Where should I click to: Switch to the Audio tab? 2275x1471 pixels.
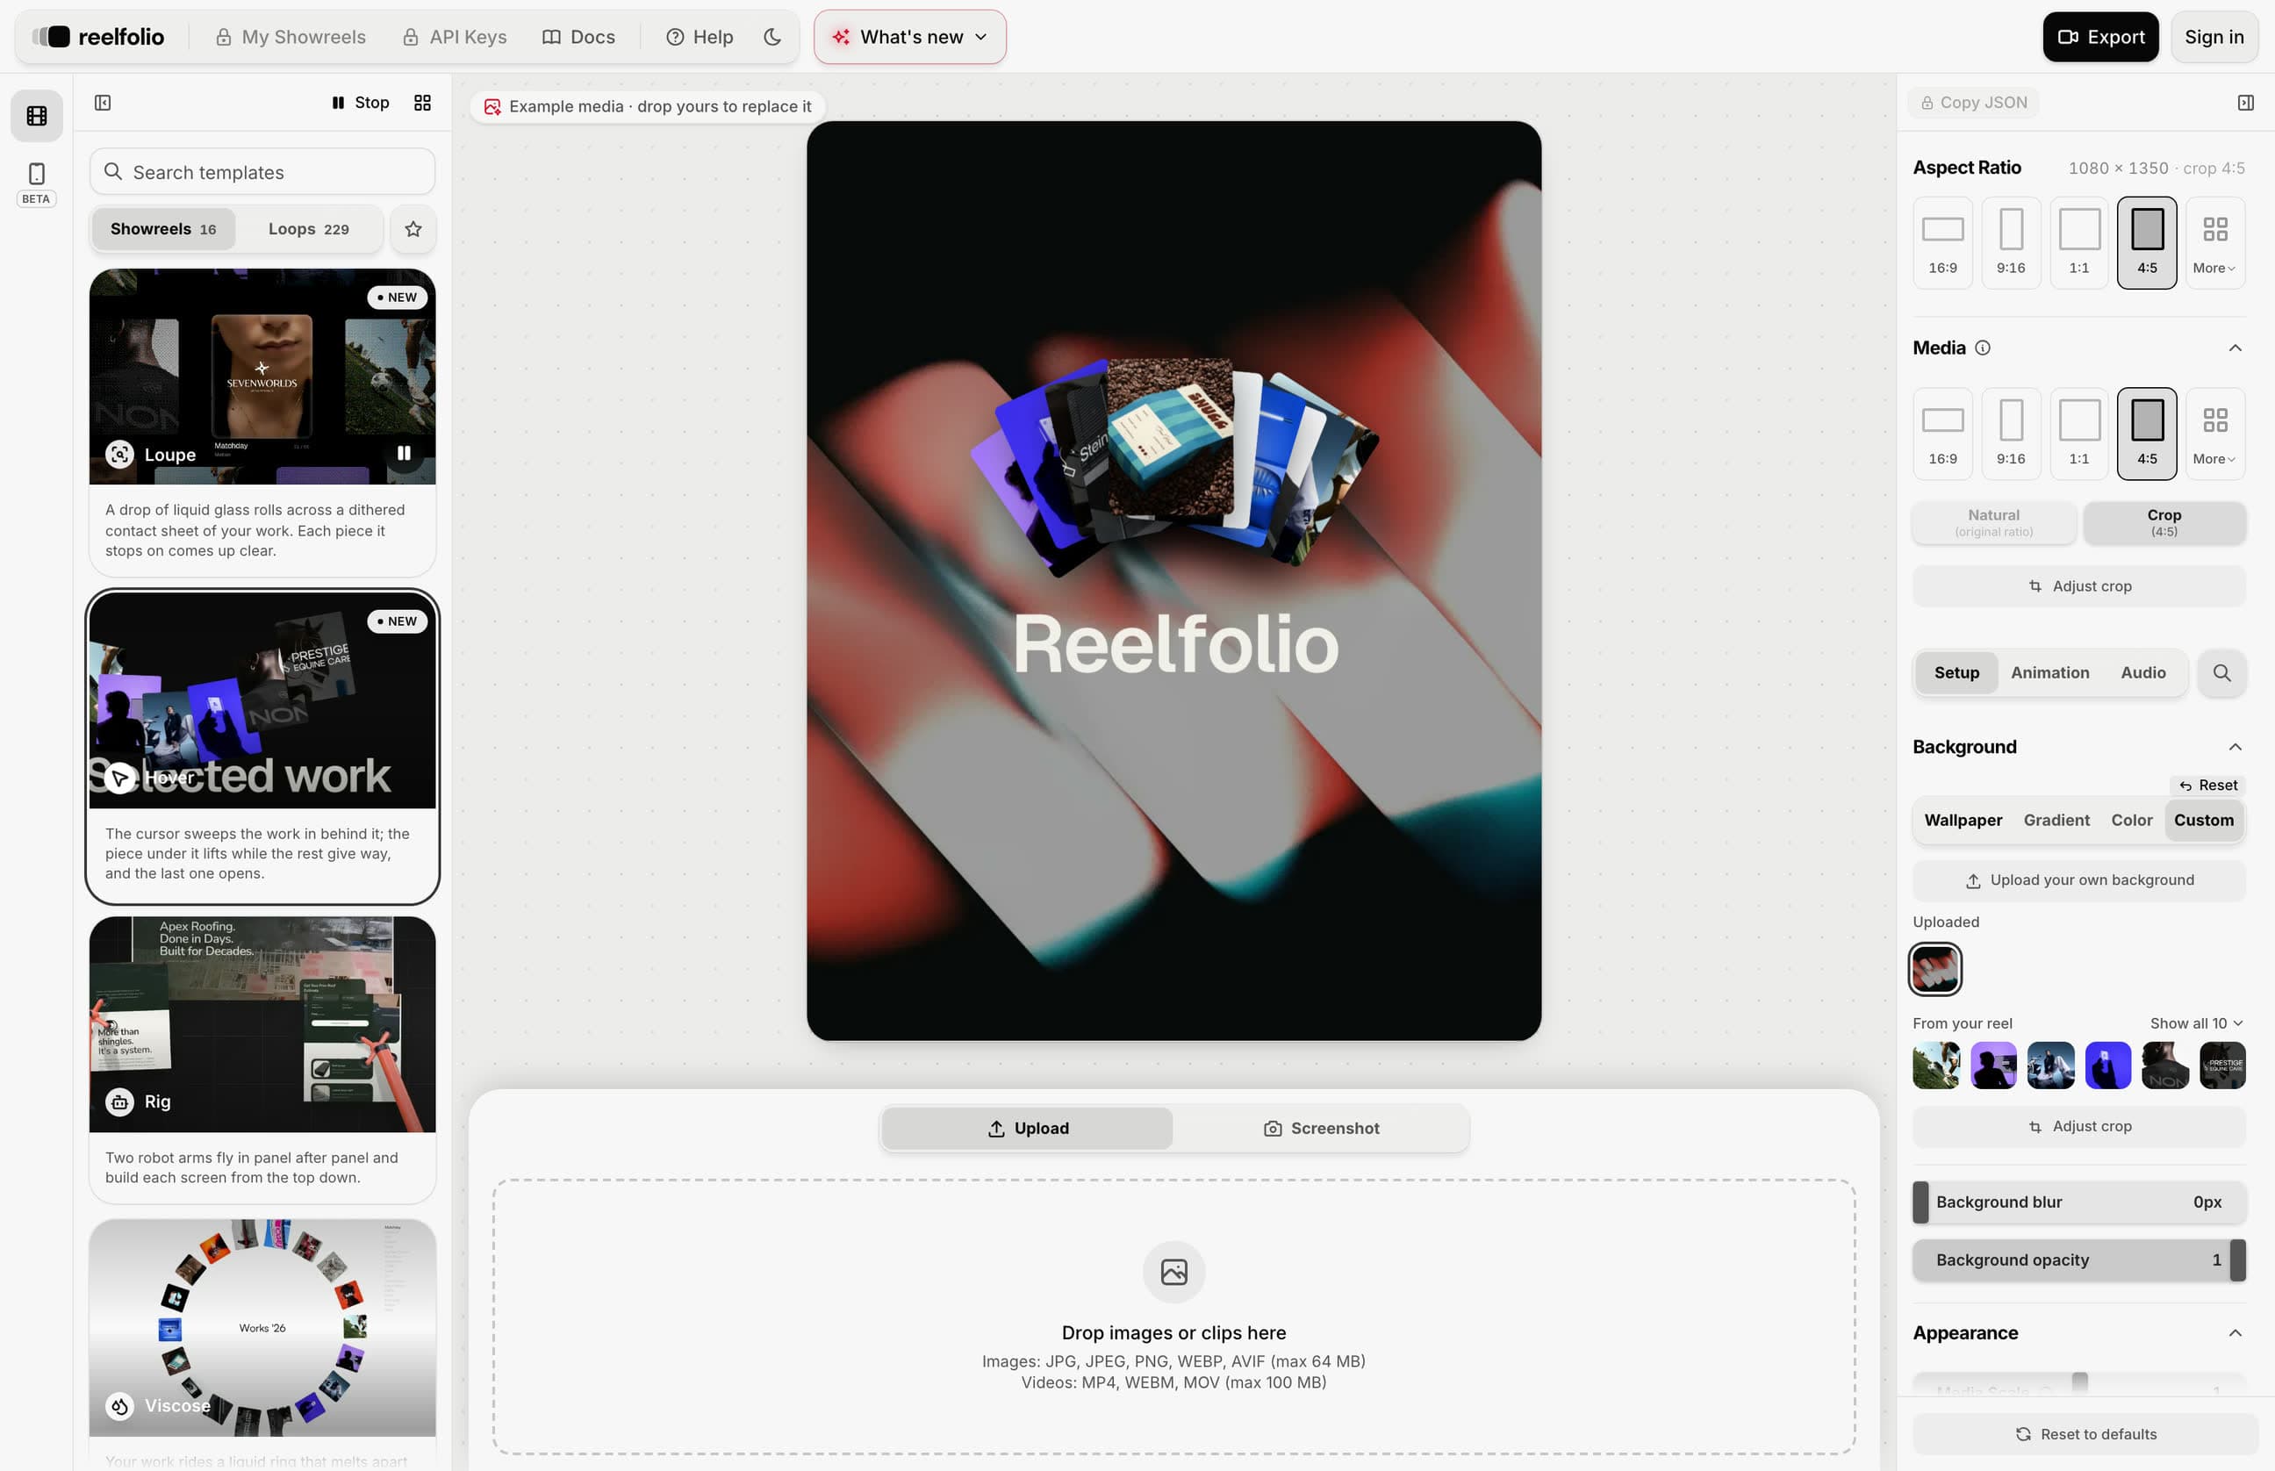2143,672
